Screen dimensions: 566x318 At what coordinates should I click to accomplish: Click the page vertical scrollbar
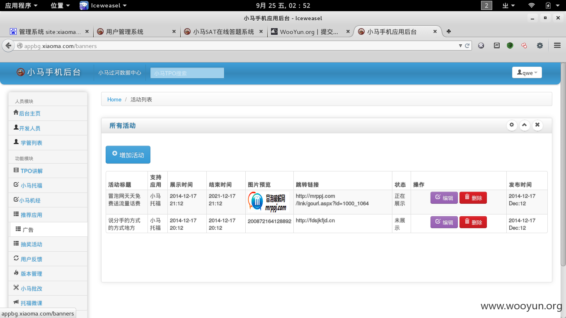click(x=563, y=164)
